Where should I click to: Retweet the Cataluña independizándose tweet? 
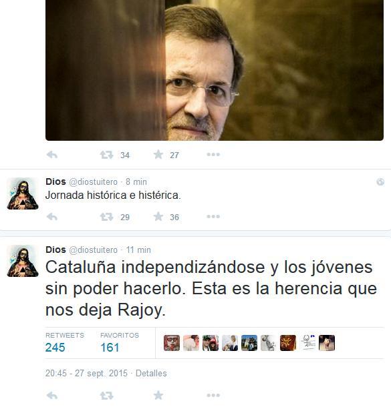(x=106, y=396)
